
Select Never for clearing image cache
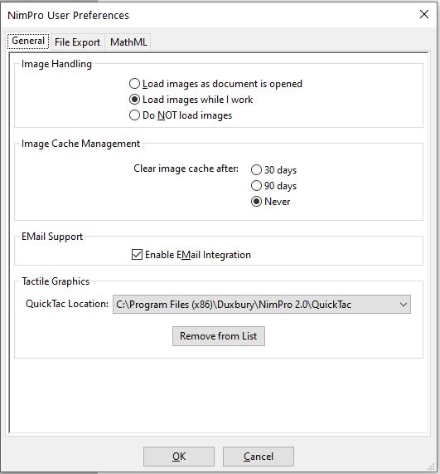[270, 202]
